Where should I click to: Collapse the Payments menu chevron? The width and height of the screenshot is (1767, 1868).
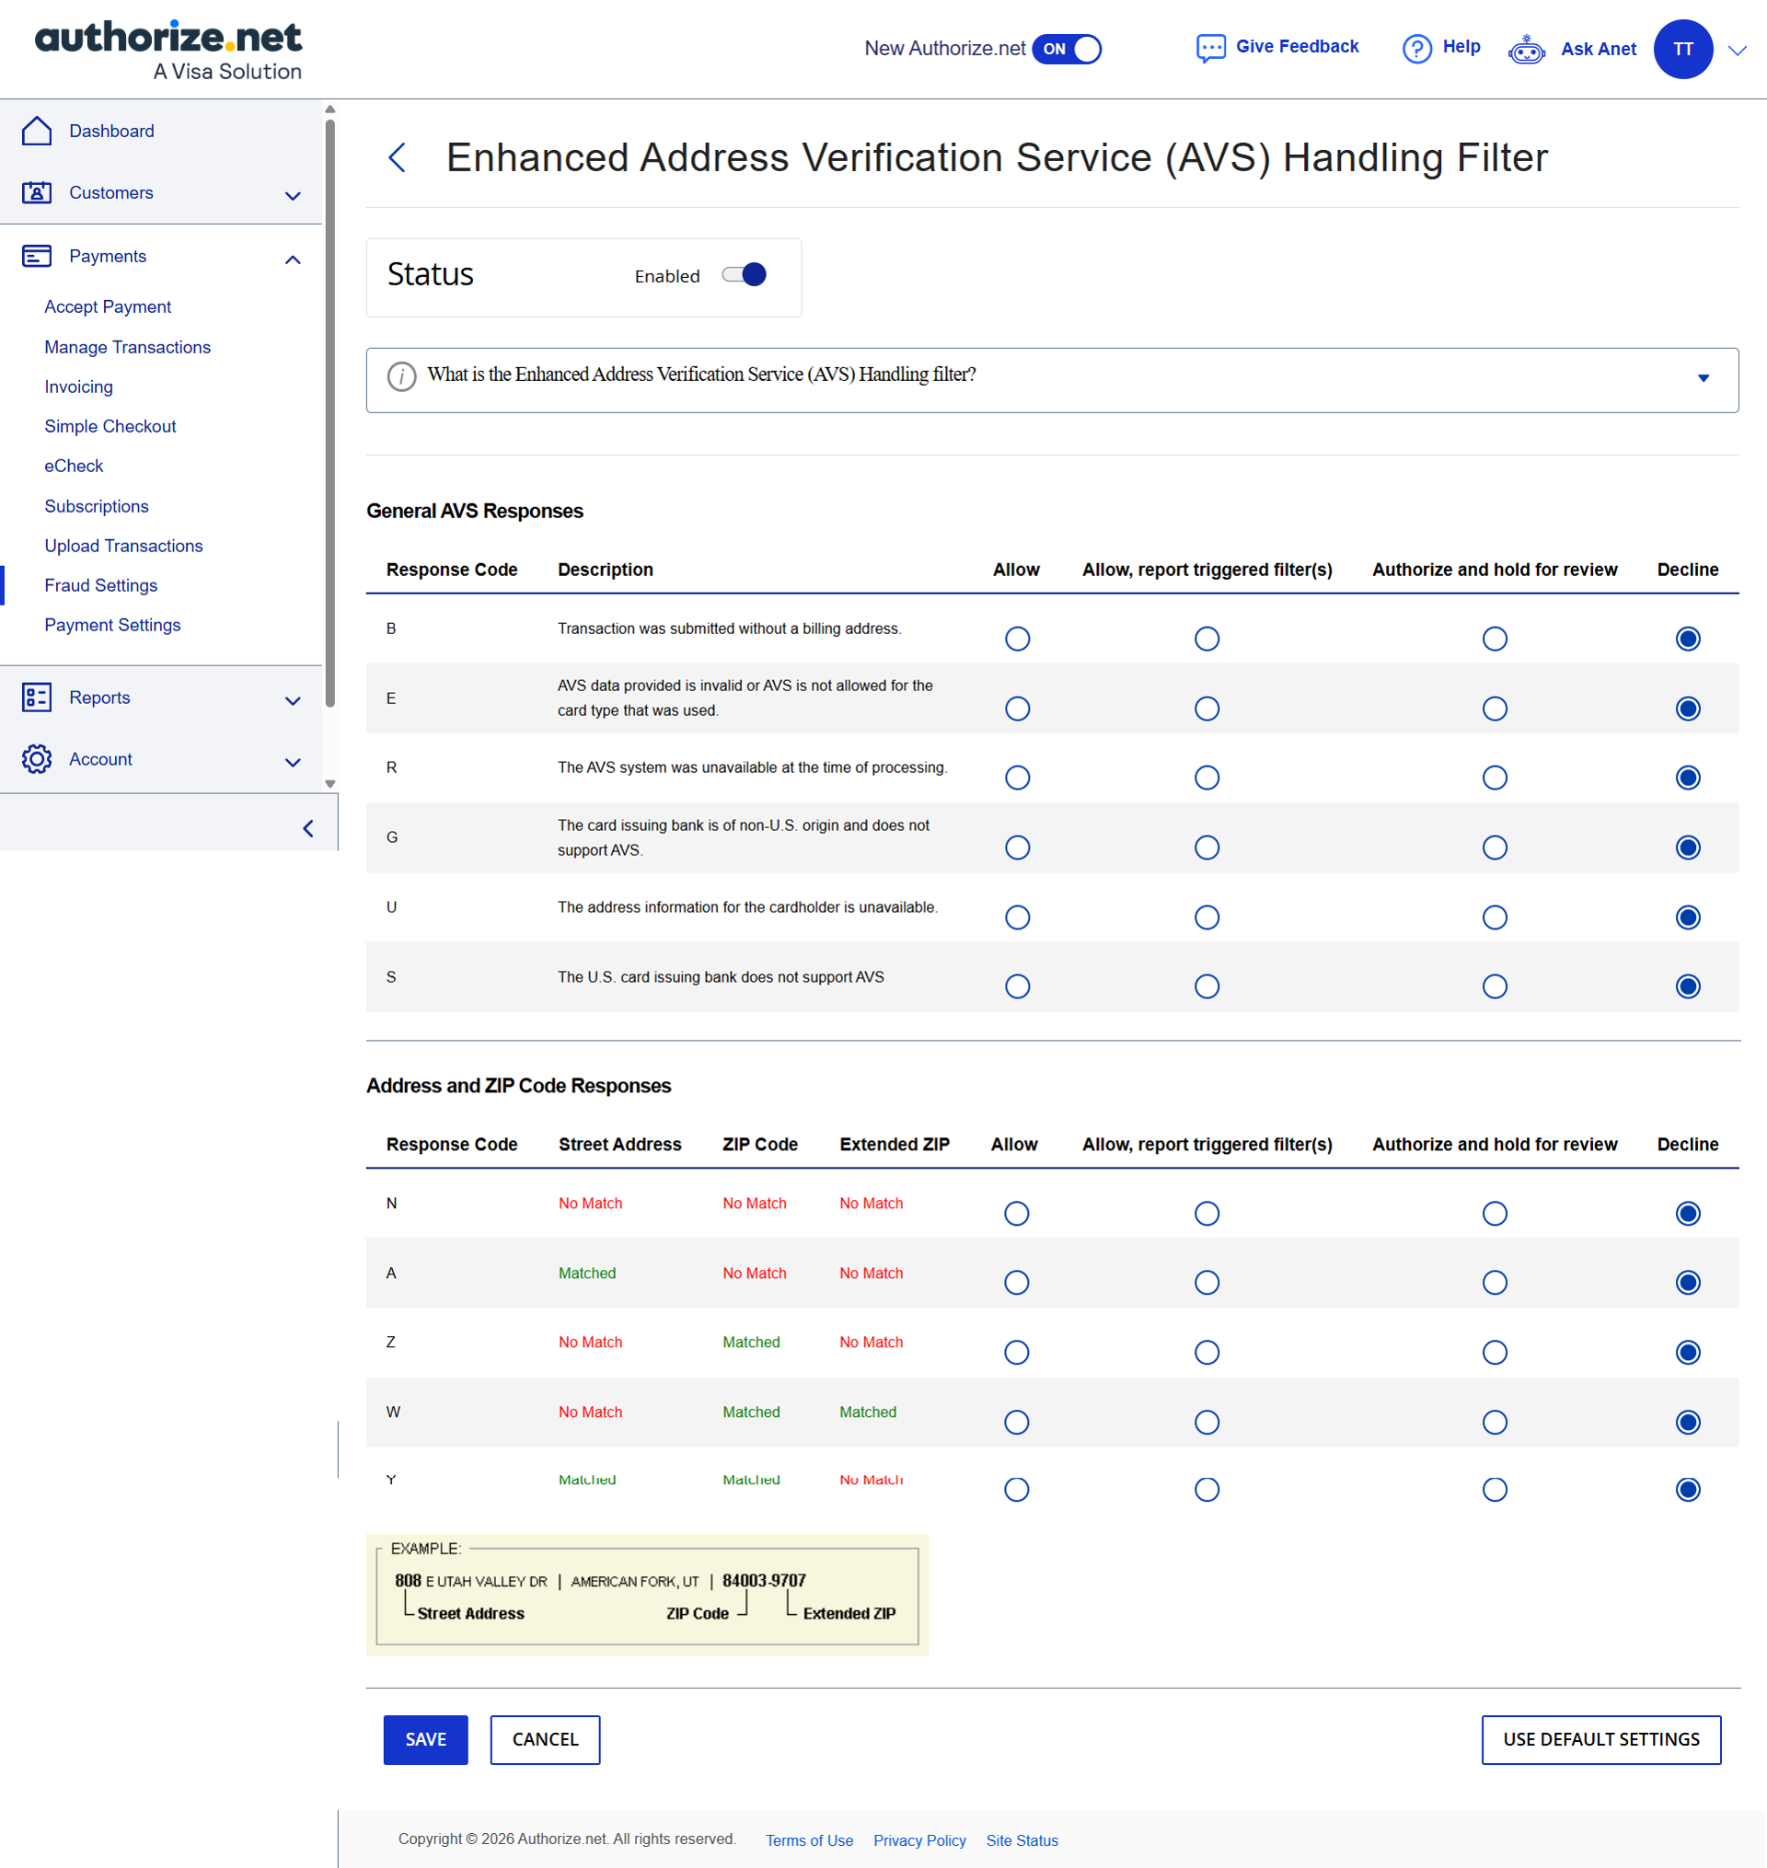293,259
